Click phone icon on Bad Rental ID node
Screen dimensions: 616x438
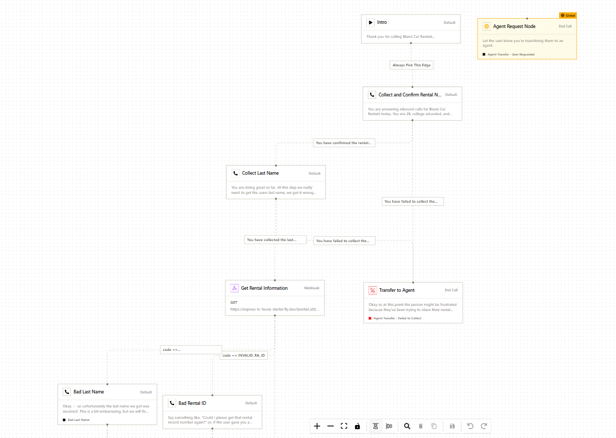172,403
